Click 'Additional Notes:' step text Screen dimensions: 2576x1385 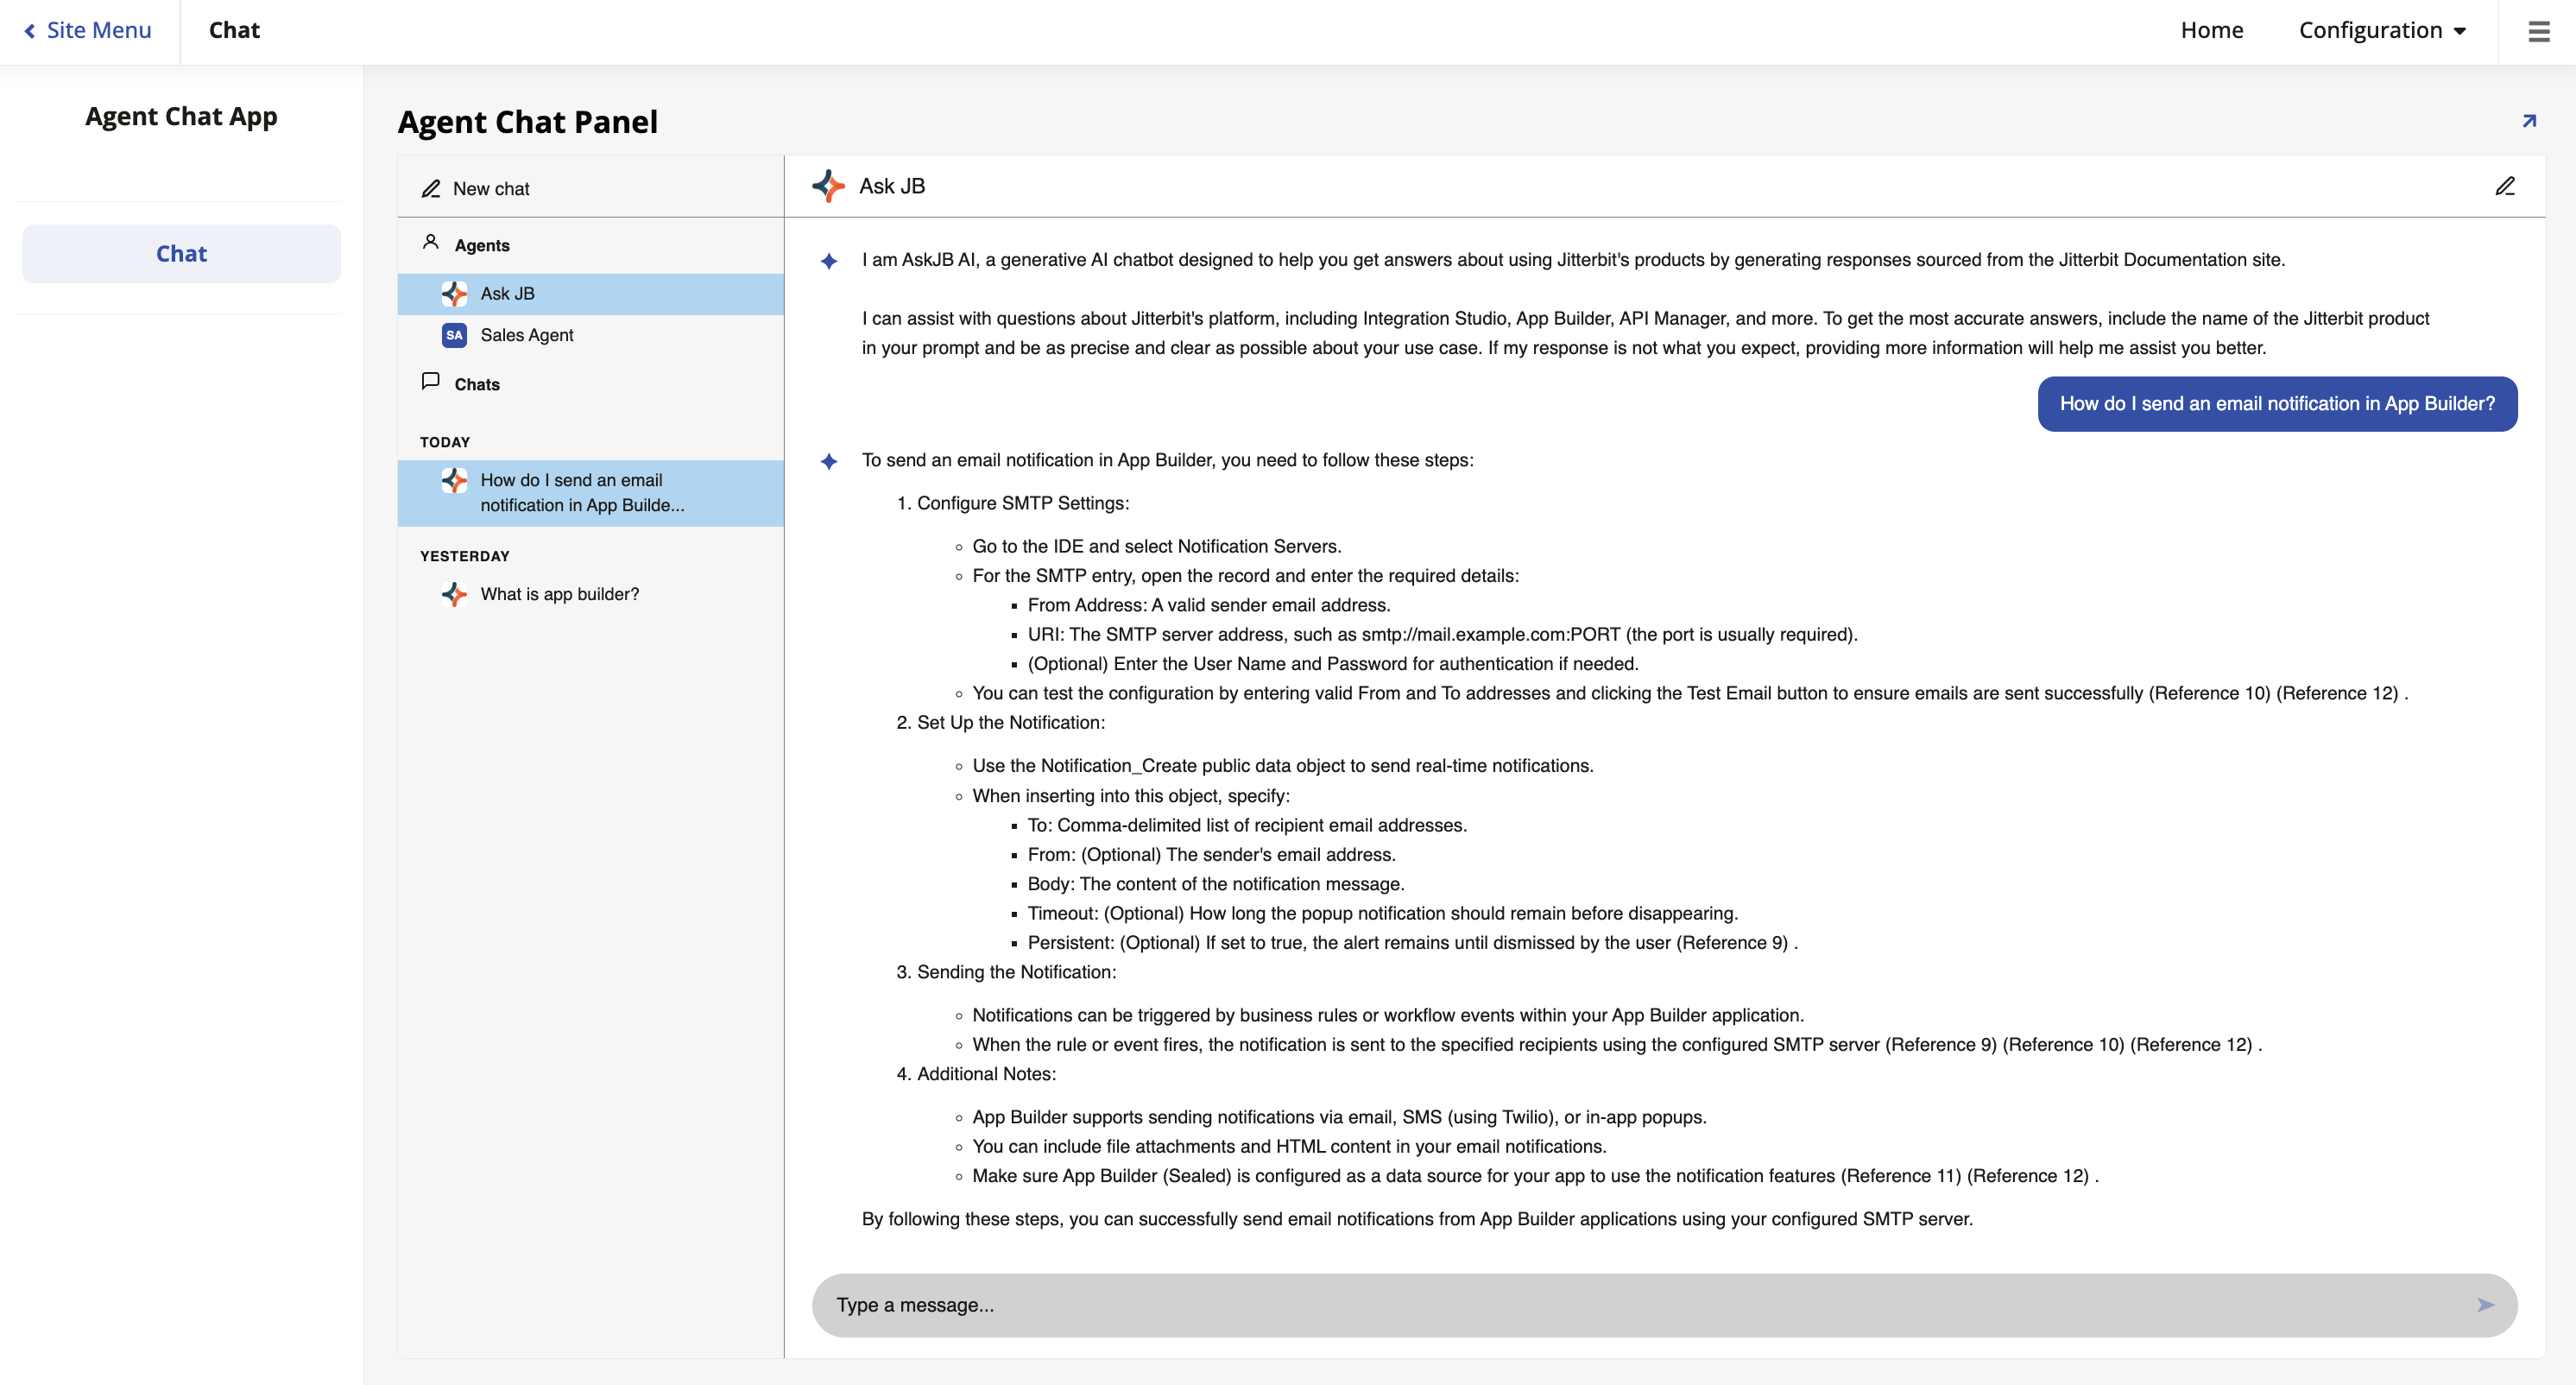986,1075
